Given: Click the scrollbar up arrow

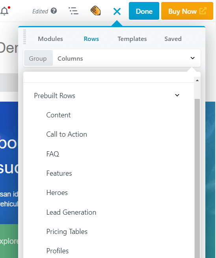Looking at the screenshot, I should [x=197, y=80].
